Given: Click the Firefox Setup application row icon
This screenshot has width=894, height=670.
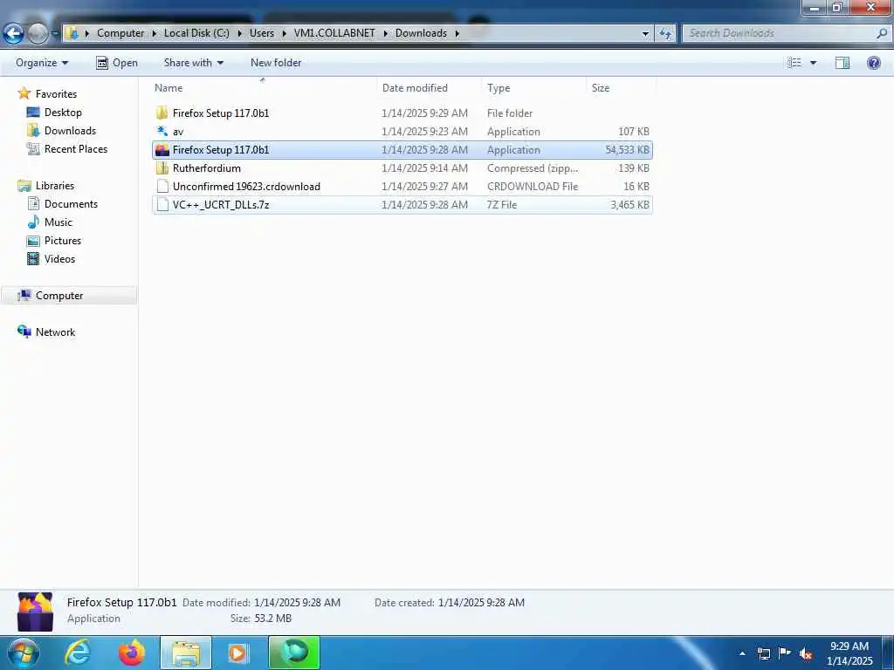Looking at the screenshot, I should pyautogui.click(x=162, y=150).
